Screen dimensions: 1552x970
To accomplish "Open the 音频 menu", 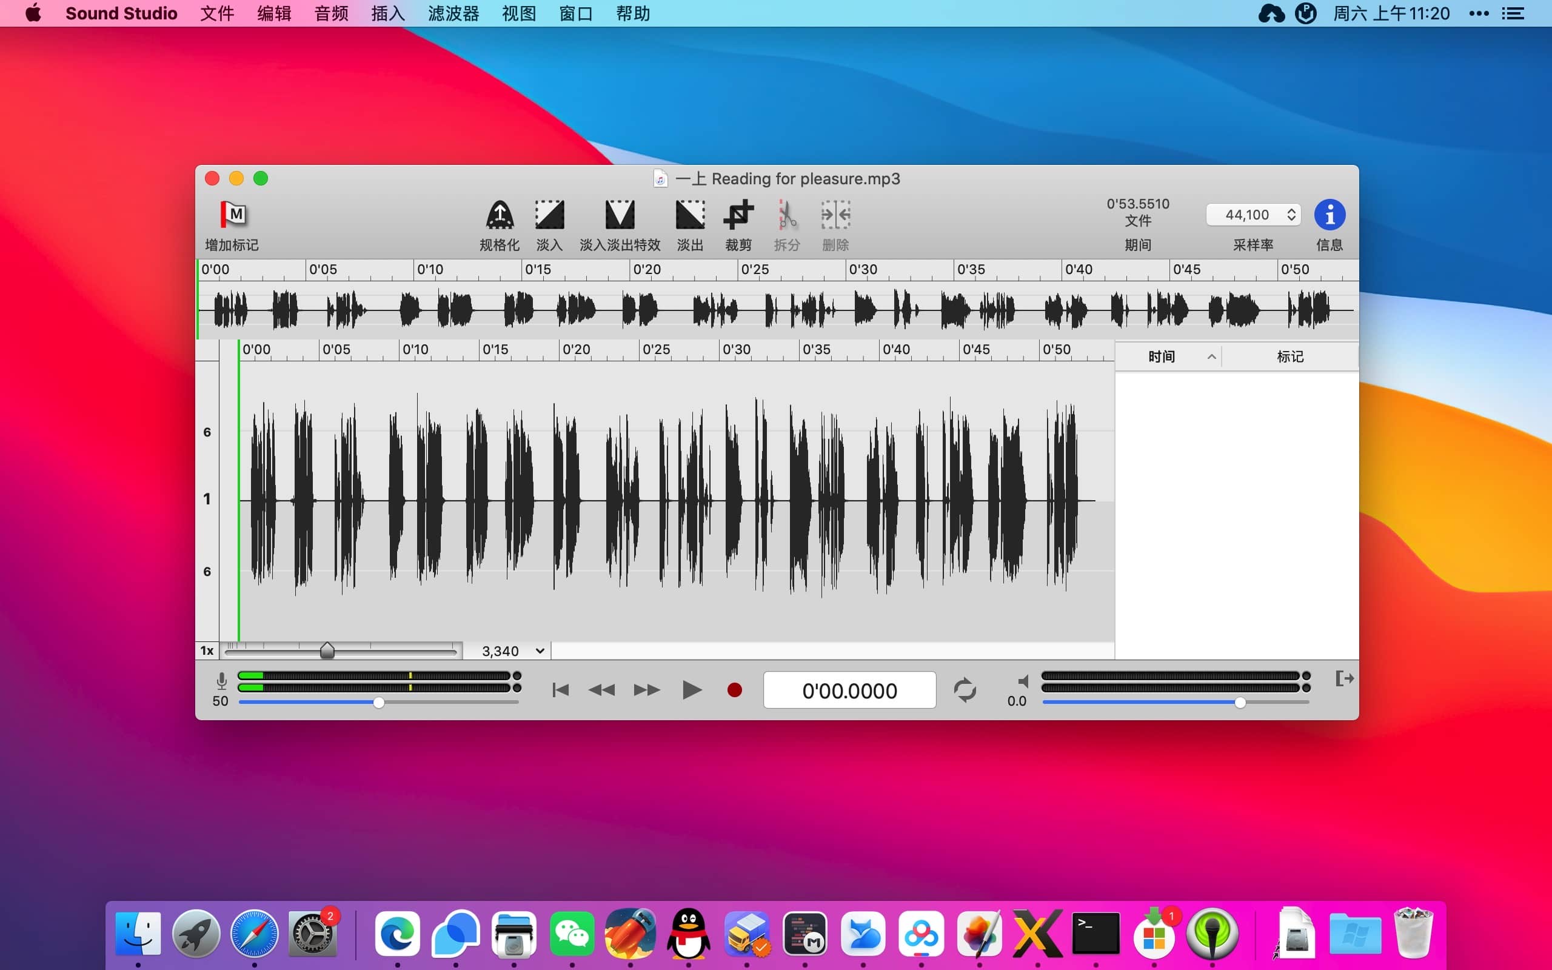I will [331, 13].
